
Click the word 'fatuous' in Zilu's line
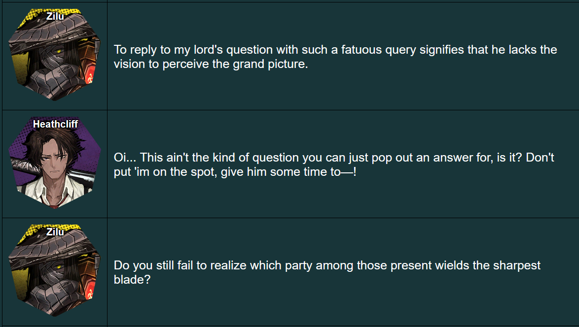click(x=361, y=50)
